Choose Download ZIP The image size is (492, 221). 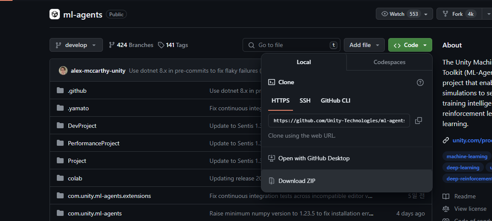coord(347,181)
